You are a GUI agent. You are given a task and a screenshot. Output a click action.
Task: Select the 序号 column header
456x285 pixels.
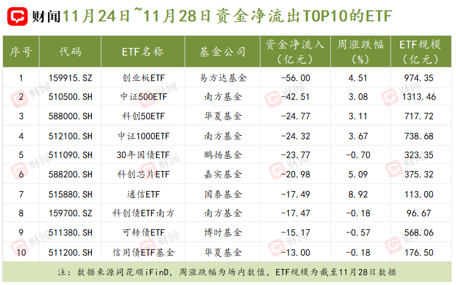pyautogui.click(x=21, y=52)
